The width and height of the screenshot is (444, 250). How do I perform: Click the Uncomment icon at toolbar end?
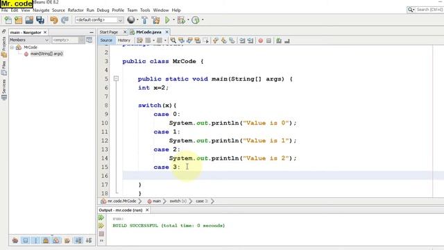point(287,40)
